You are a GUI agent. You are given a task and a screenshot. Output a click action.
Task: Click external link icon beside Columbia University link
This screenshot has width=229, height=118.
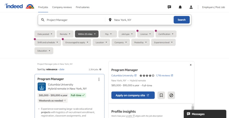point(135,76)
